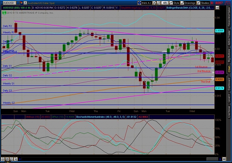This screenshot has width=232, height=163.
Task: Click the 0.9202 orange price bubble
Action: point(219,79)
